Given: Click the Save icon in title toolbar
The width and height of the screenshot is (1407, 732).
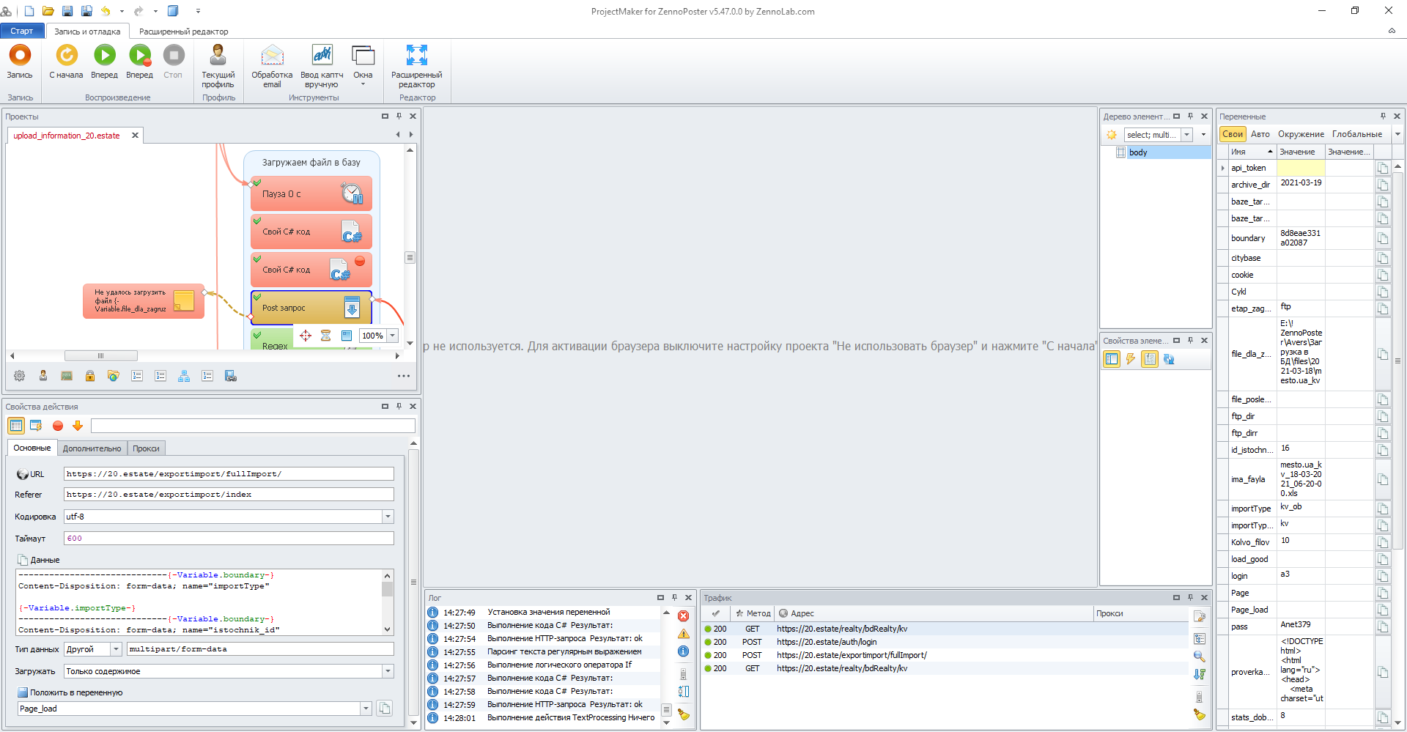Looking at the screenshot, I should tap(67, 11).
